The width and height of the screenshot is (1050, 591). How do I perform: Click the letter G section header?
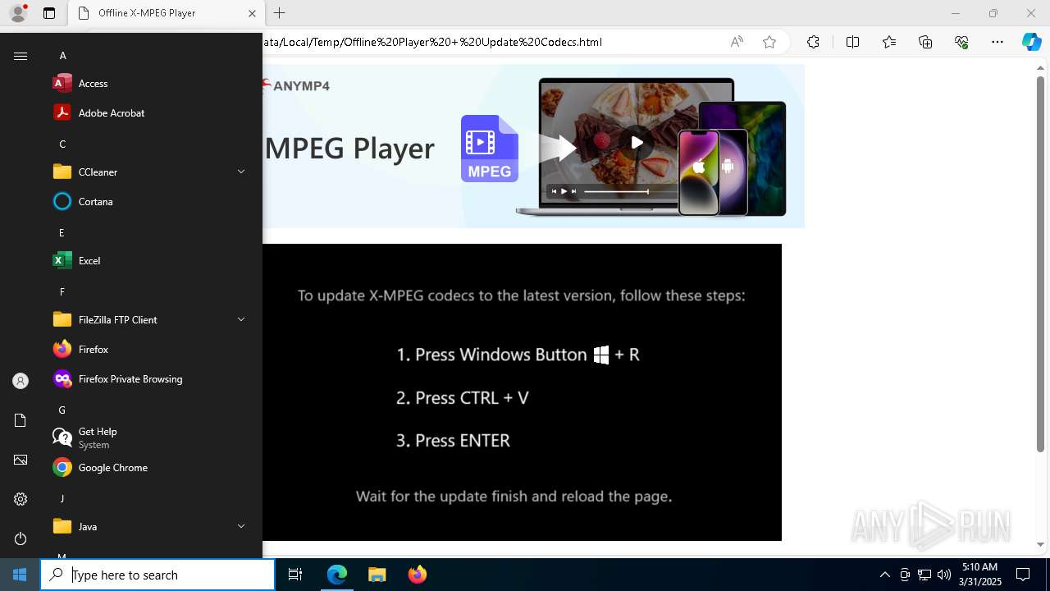(62, 410)
